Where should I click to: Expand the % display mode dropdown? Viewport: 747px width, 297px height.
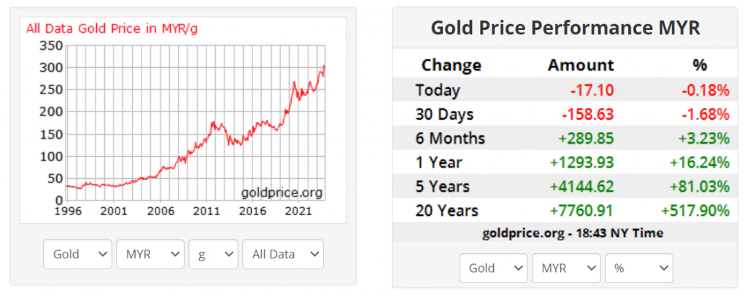click(638, 268)
